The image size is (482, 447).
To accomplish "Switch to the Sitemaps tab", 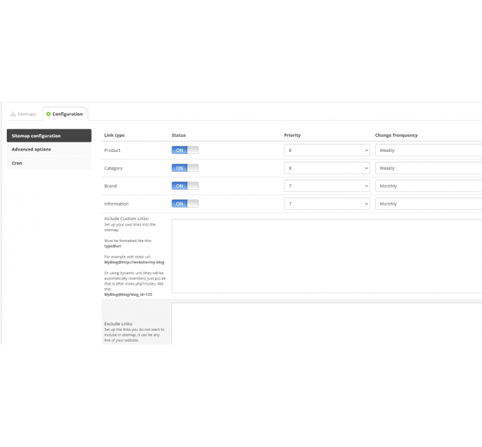I will (23, 114).
